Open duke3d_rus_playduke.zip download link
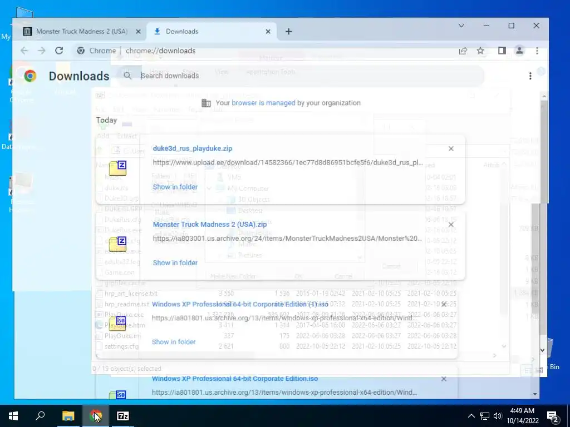The image size is (570, 427). coord(192,148)
